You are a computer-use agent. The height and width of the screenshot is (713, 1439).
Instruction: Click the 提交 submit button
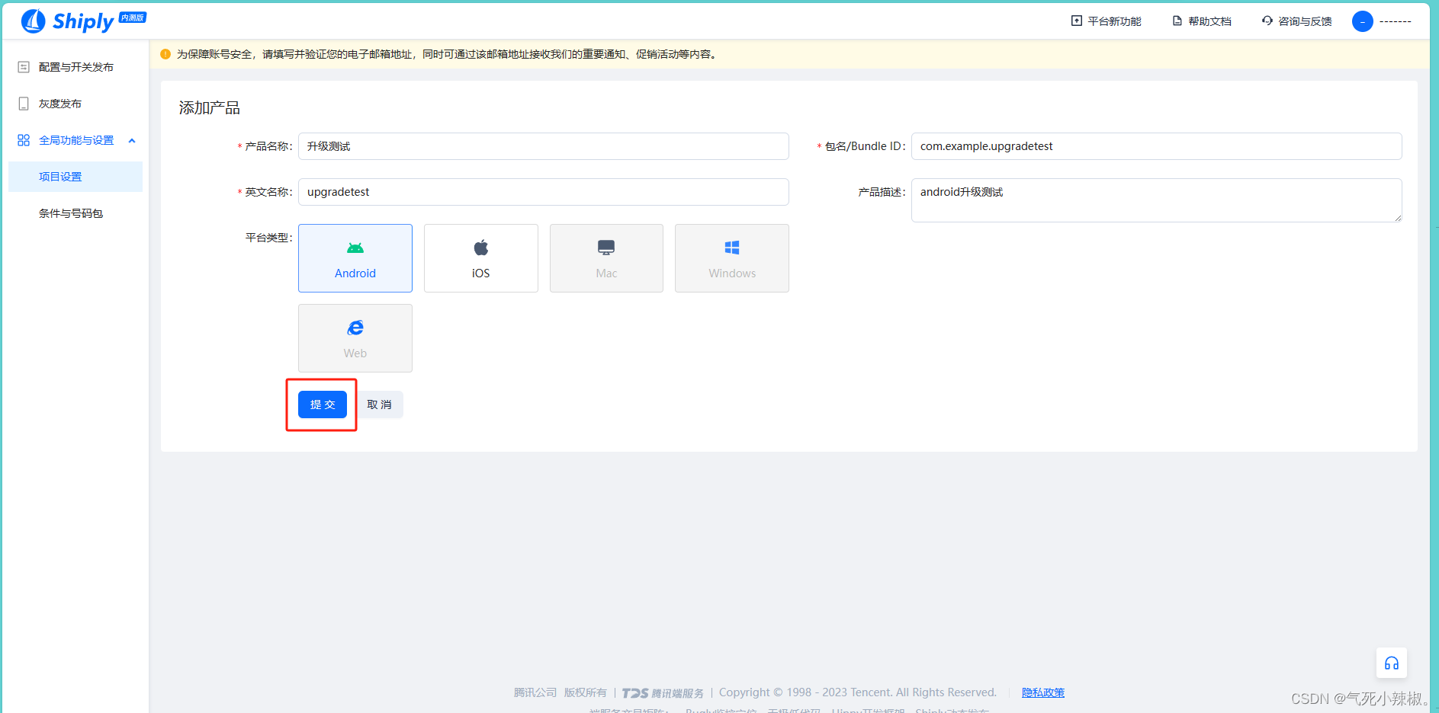pos(322,404)
